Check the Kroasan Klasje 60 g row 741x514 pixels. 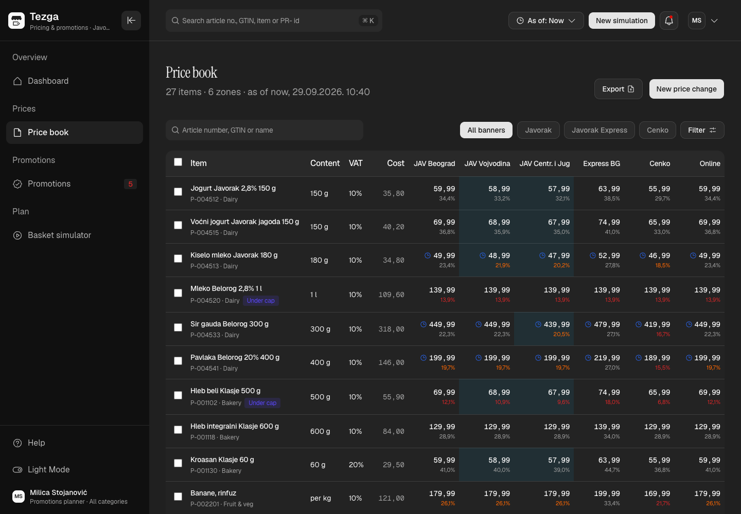coord(178,463)
